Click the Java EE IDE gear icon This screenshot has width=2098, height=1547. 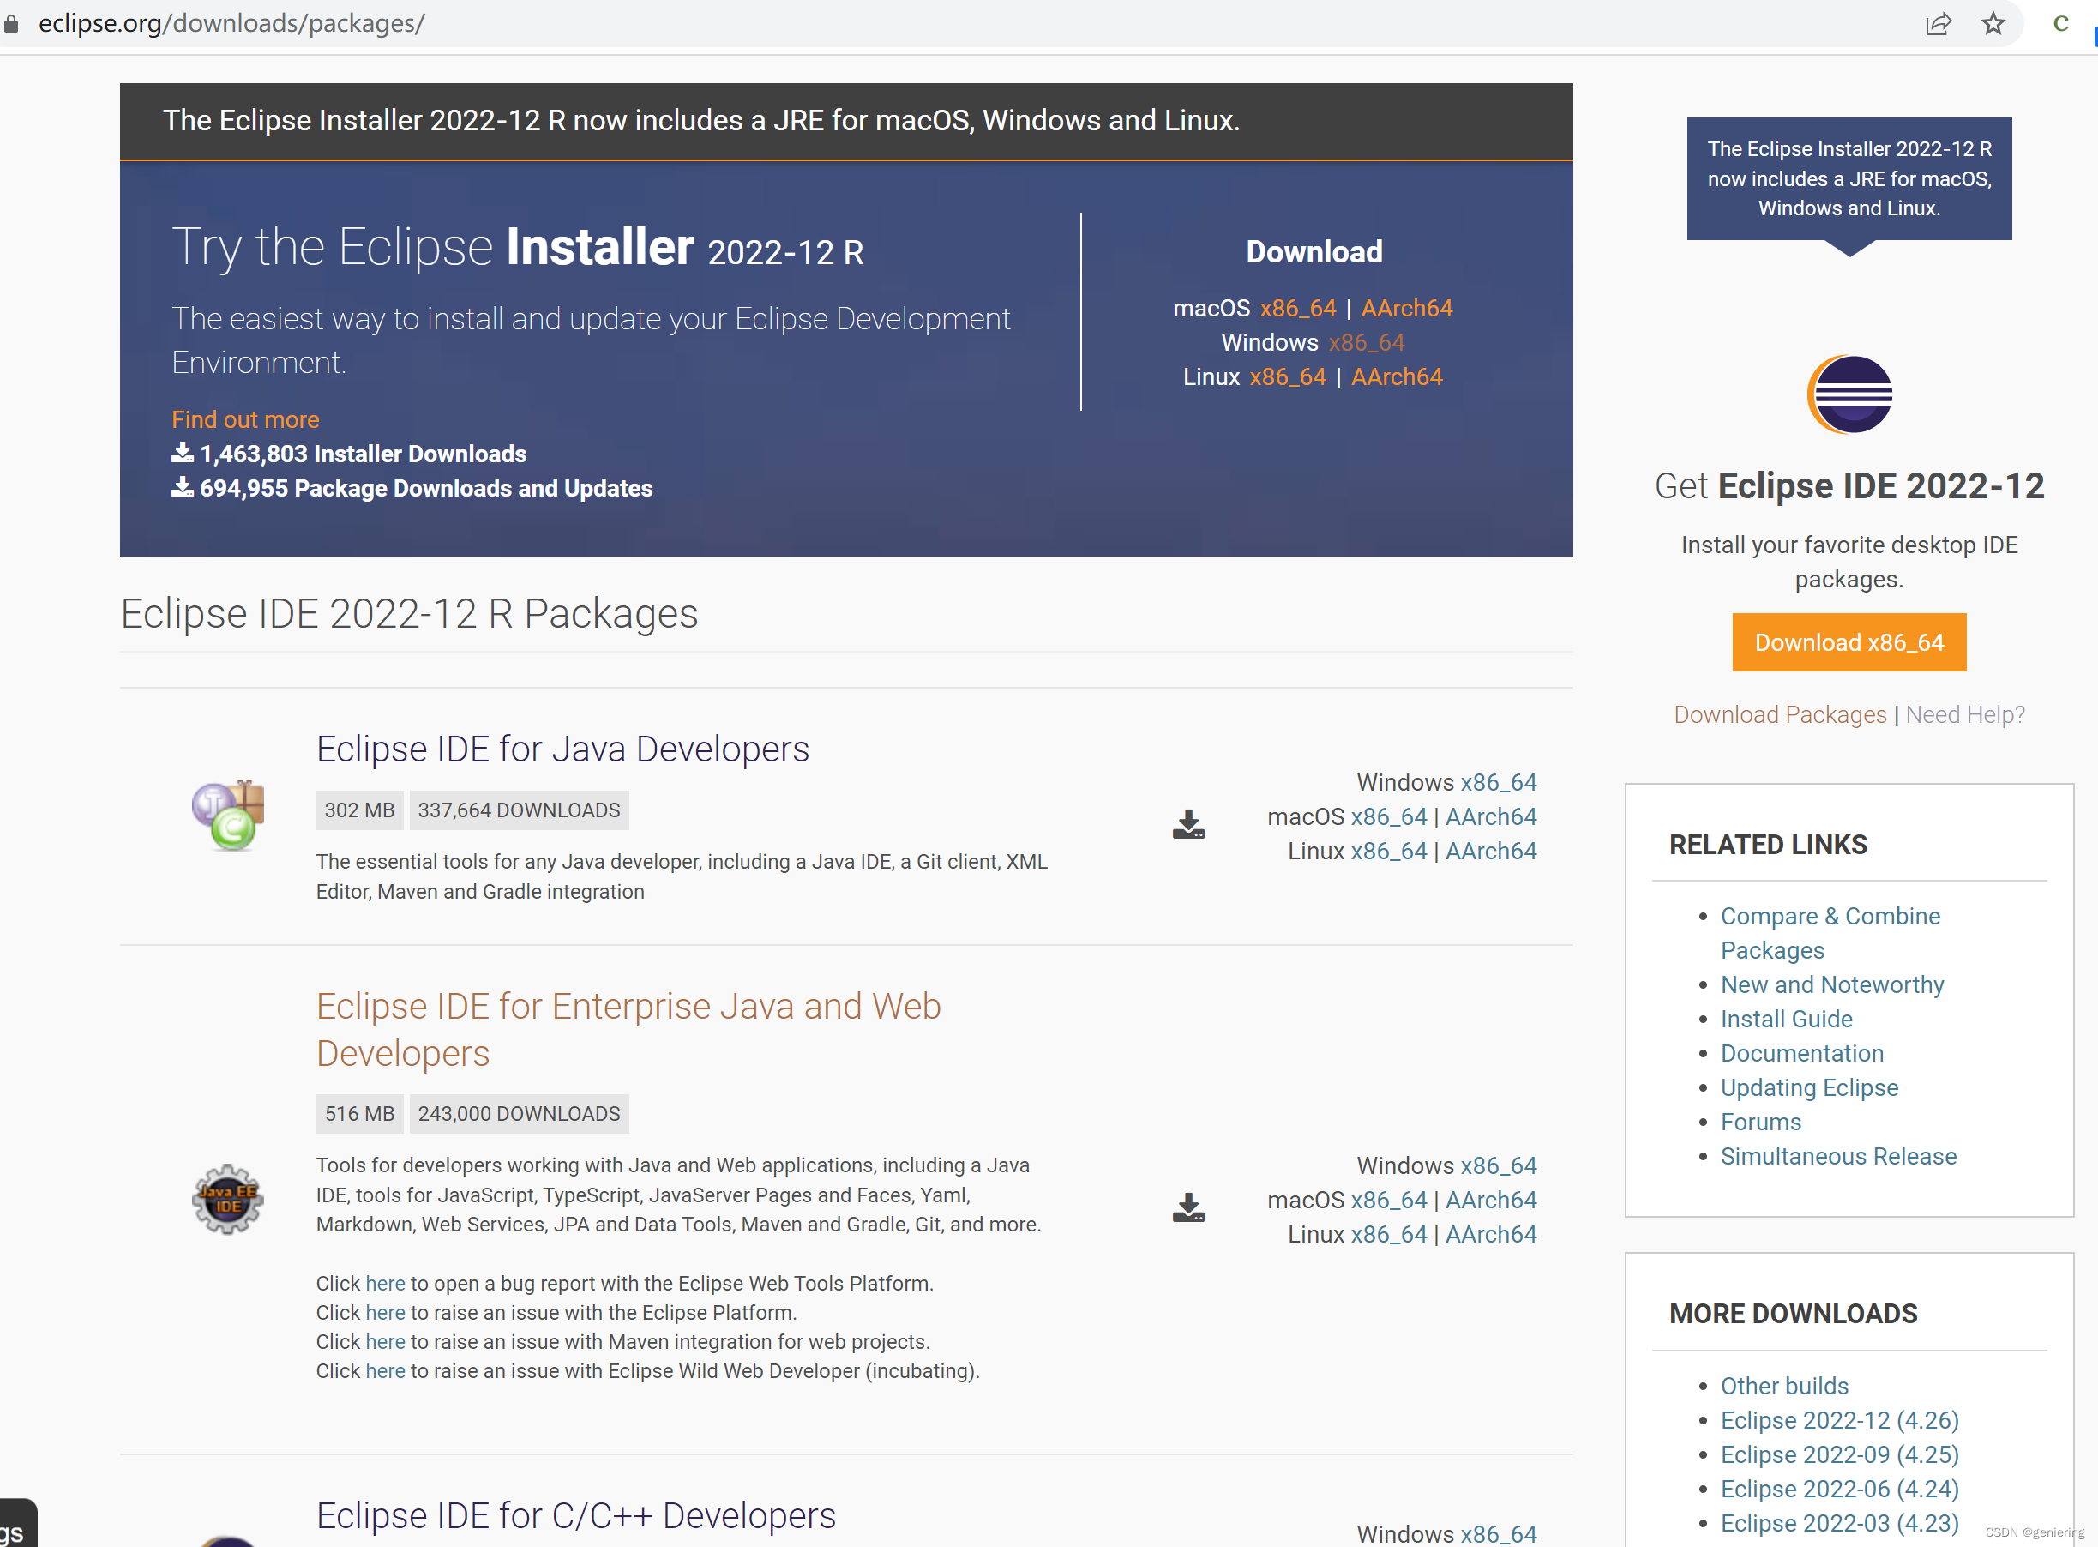pyautogui.click(x=227, y=1199)
